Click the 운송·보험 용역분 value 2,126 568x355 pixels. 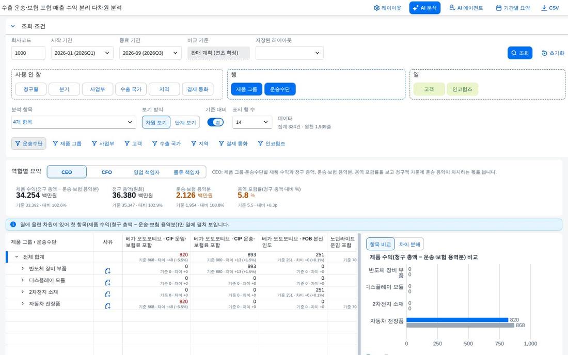point(186,195)
